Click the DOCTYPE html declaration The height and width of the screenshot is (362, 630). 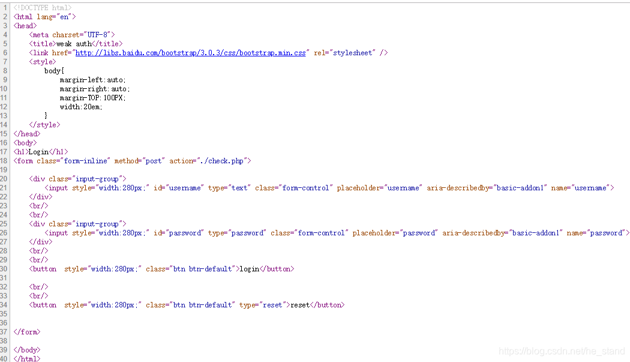click(43, 8)
